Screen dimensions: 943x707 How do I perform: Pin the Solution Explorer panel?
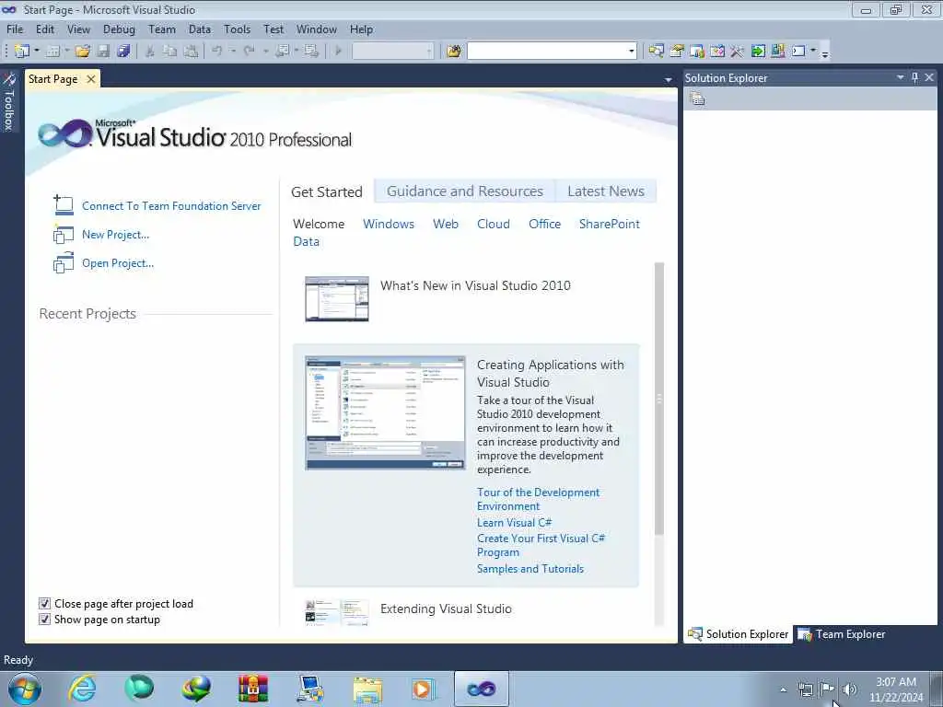(914, 77)
